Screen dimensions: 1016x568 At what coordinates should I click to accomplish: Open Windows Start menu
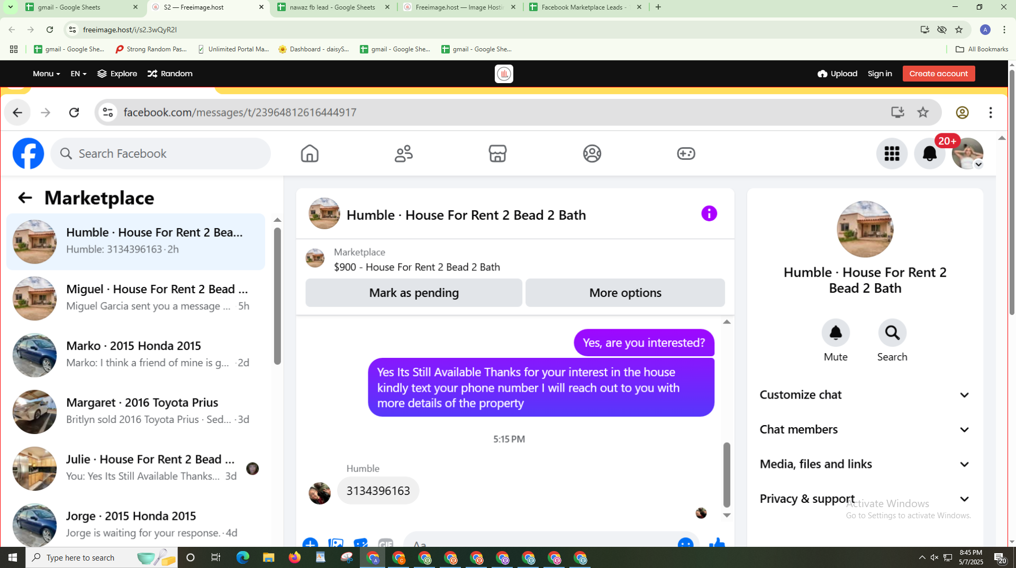13,557
